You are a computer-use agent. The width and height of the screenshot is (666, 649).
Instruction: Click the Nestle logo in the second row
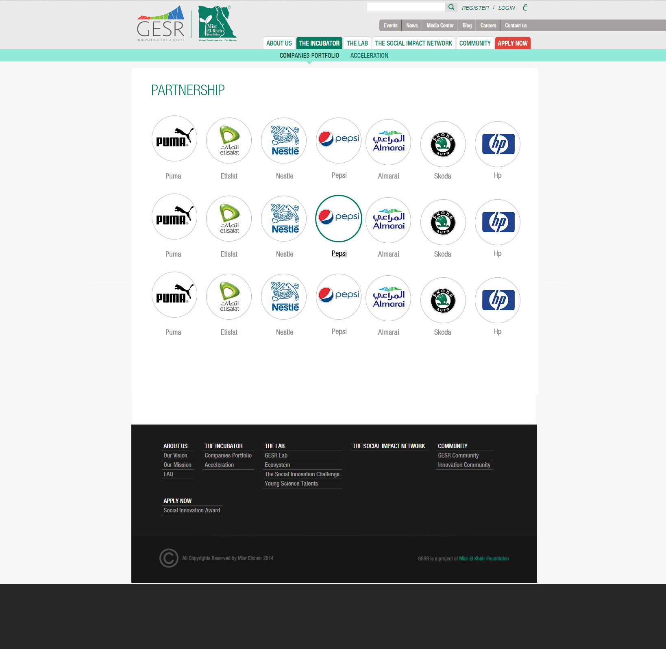[x=284, y=219]
